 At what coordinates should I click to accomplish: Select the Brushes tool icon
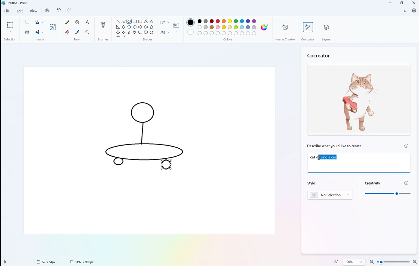pyautogui.click(x=103, y=25)
